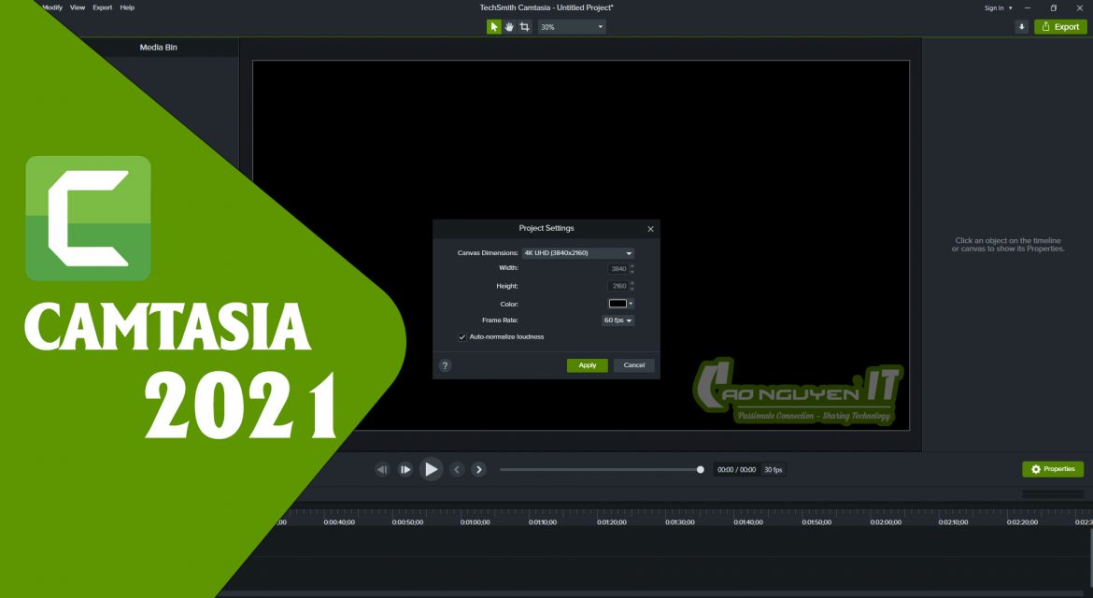Select the Crop tool
Image resolution: width=1093 pixels, height=598 pixels.
tap(524, 27)
